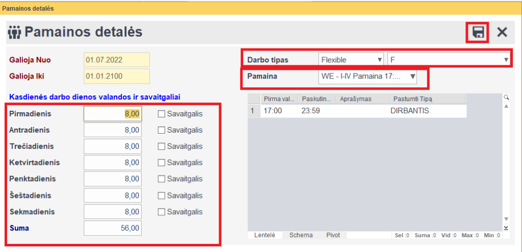The image size is (522, 252).
Task: Enable Savaitgalis for Pirmadienis
Action: click(162, 114)
